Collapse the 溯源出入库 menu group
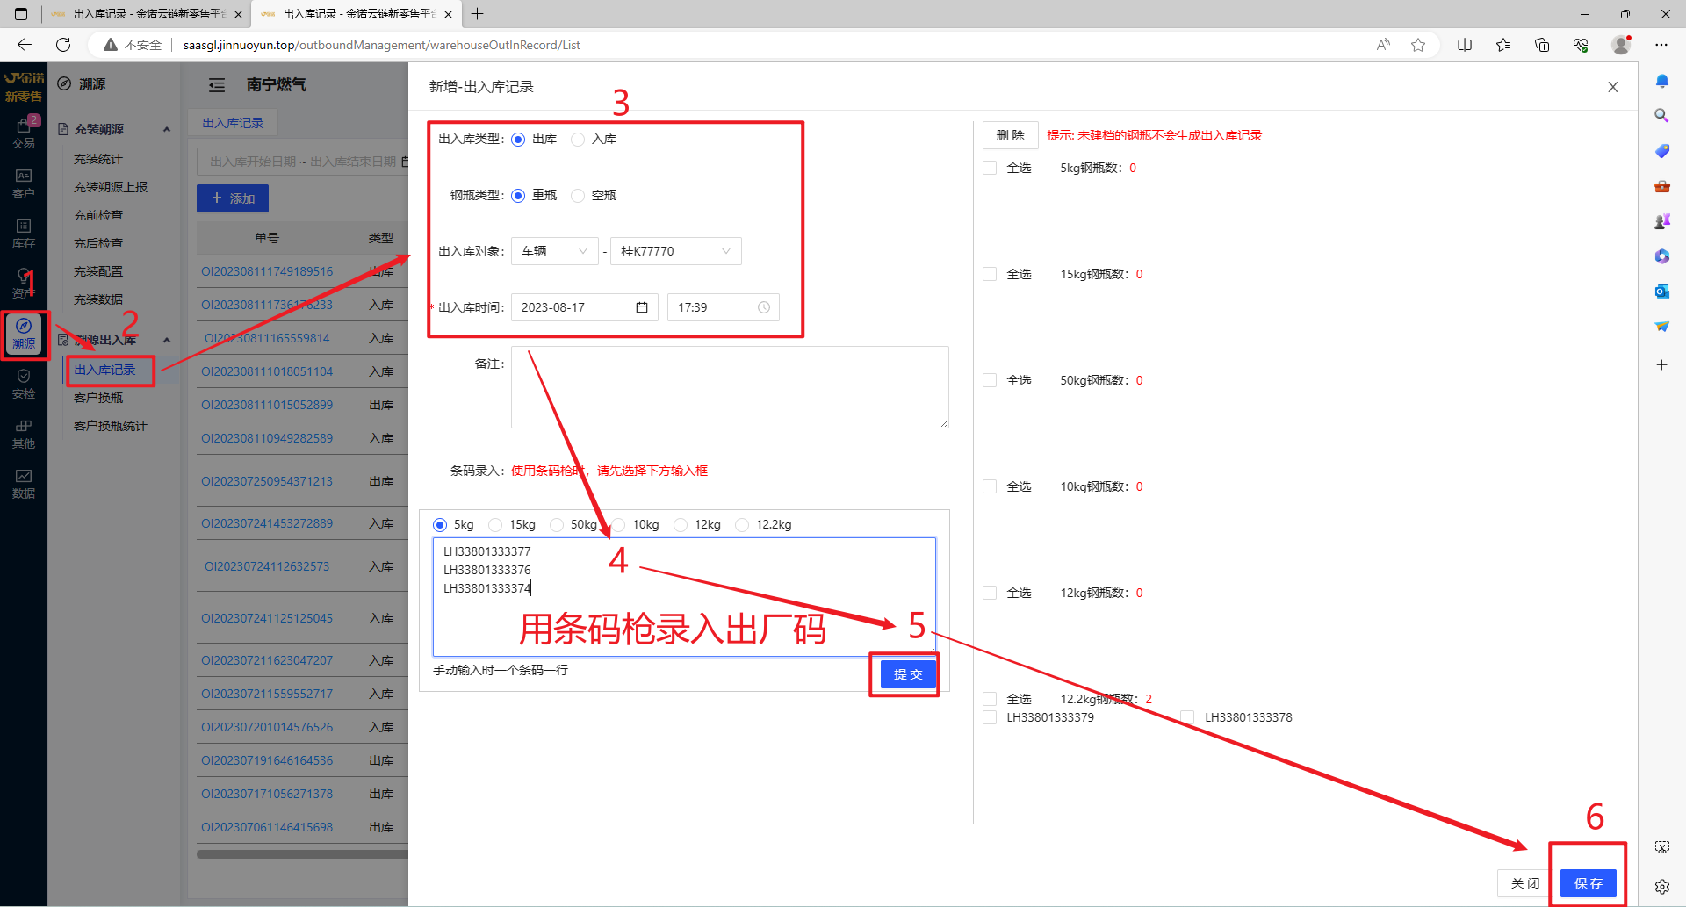Screen dimensions: 1686x907 pos(167,341)
